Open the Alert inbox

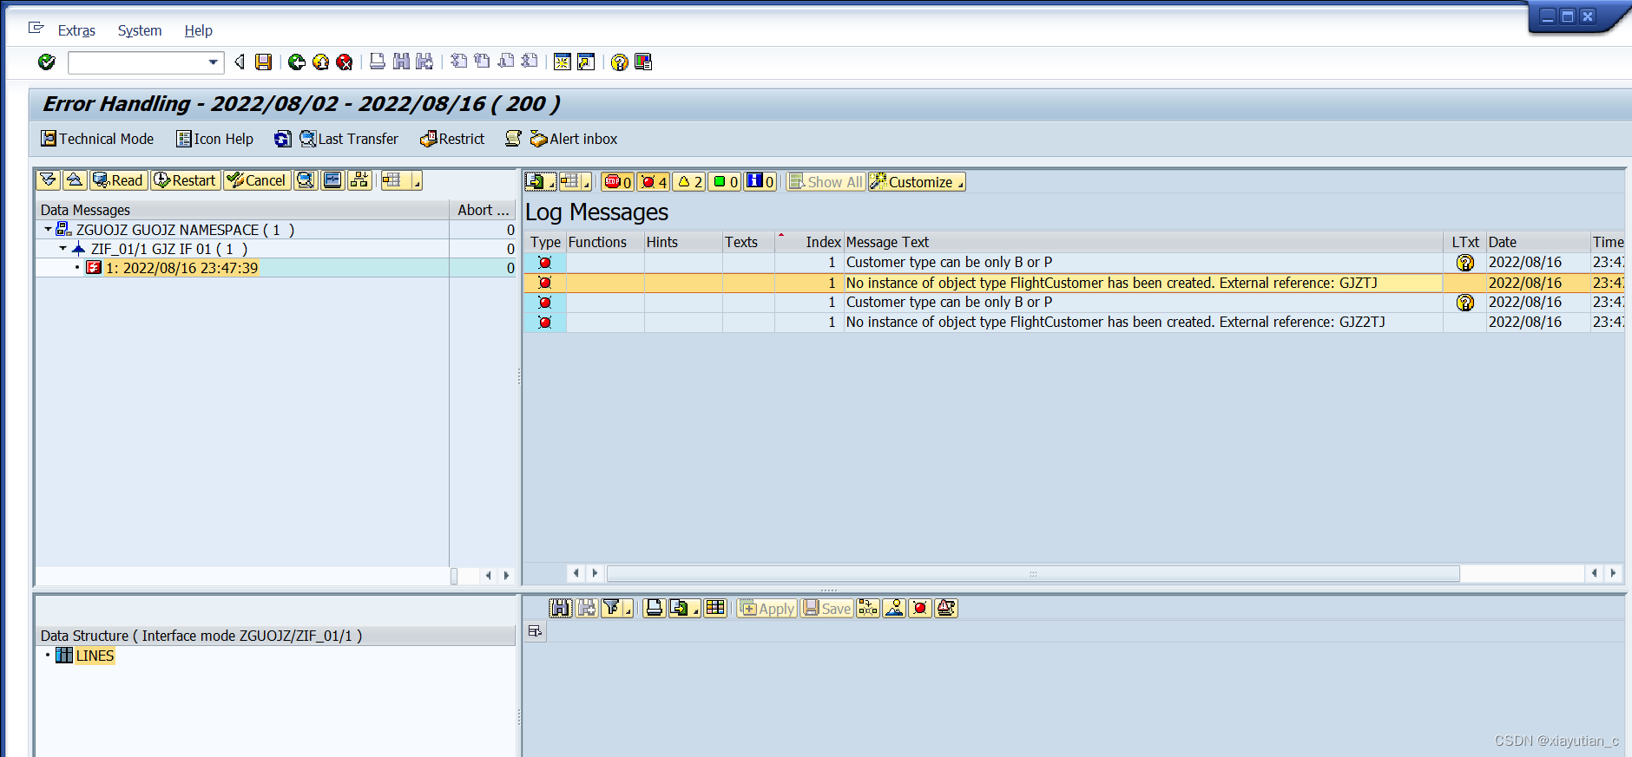pyautogui.click(x=575, y=139)
